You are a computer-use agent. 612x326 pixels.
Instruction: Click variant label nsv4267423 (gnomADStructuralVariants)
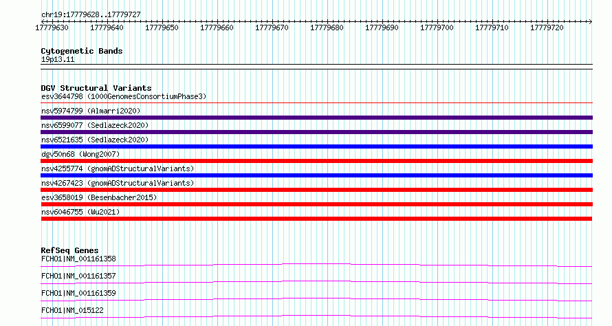[x=118, y=183]
